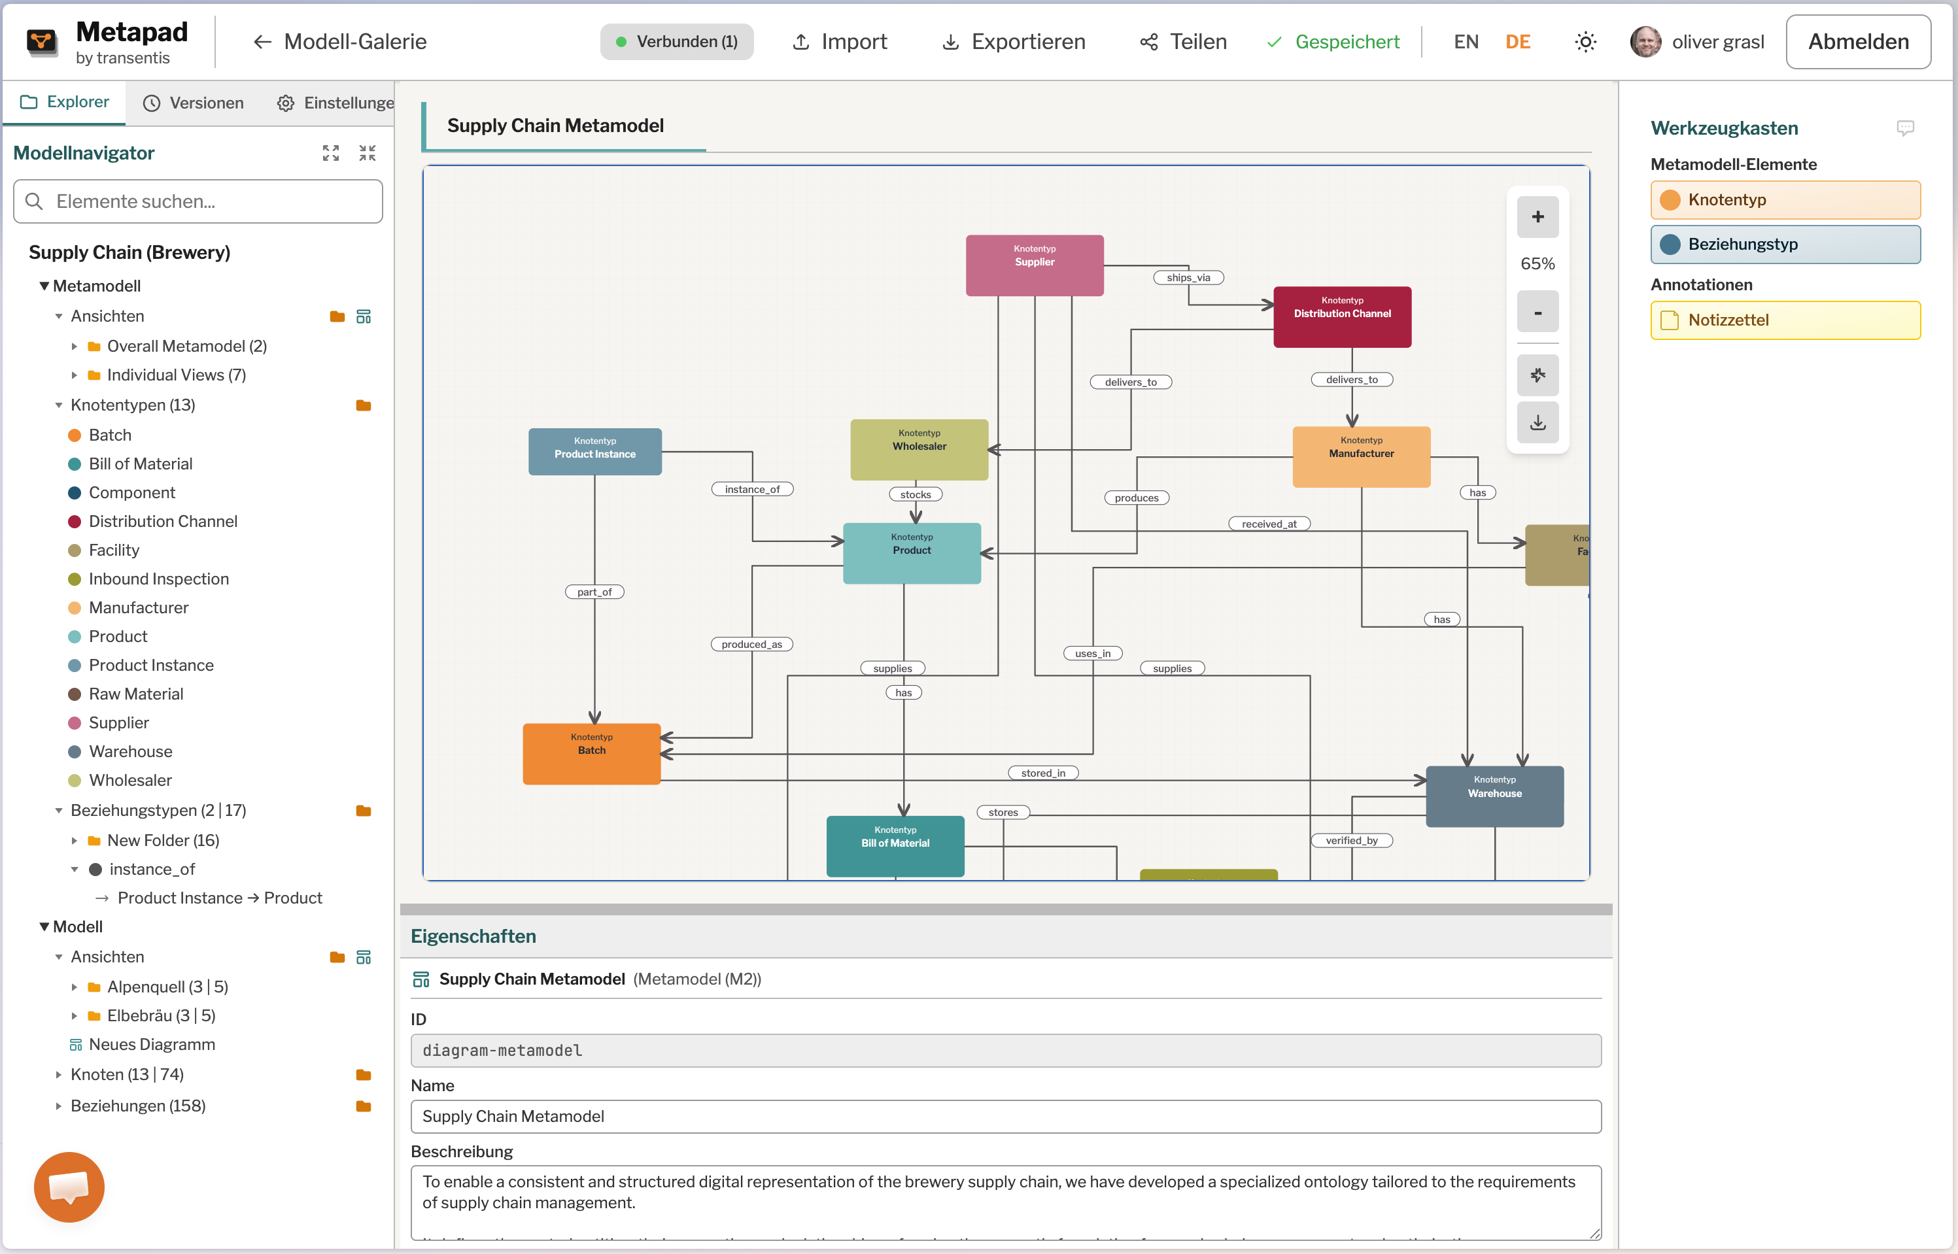Add new diagram under Metamodell Ansichten
Image resolution: width=1958 pixels, height=1254 pixels.
coord(364,316)
